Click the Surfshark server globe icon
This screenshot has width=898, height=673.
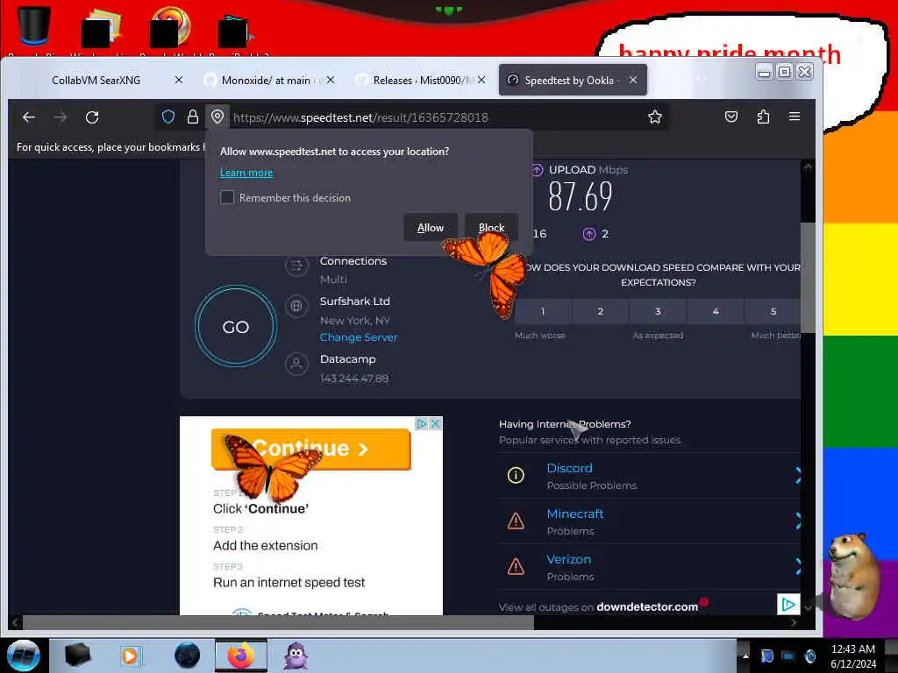(296, 306)
